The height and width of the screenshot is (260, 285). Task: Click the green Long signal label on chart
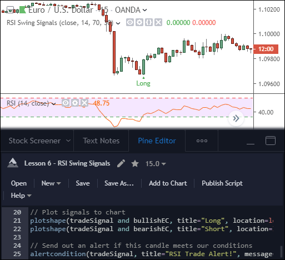pyautogui.click(x=143, y=83)
